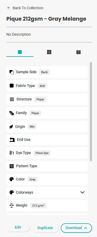This screenshot has height=237, width=97.
Task: Click the Dye Type yarn icon
Action: (12, 153)
